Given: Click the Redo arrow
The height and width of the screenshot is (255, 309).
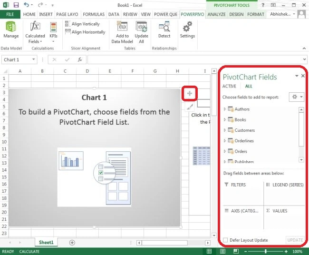Looking at the screenshot, I should (40, 5).
